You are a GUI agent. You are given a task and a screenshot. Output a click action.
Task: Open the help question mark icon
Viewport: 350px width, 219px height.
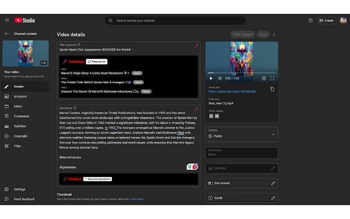click(311, 21)
